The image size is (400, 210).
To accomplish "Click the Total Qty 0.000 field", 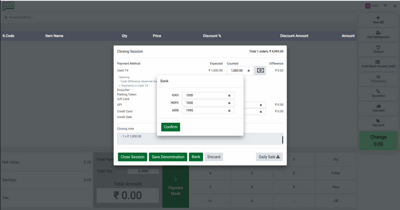I will click(143, 171).
